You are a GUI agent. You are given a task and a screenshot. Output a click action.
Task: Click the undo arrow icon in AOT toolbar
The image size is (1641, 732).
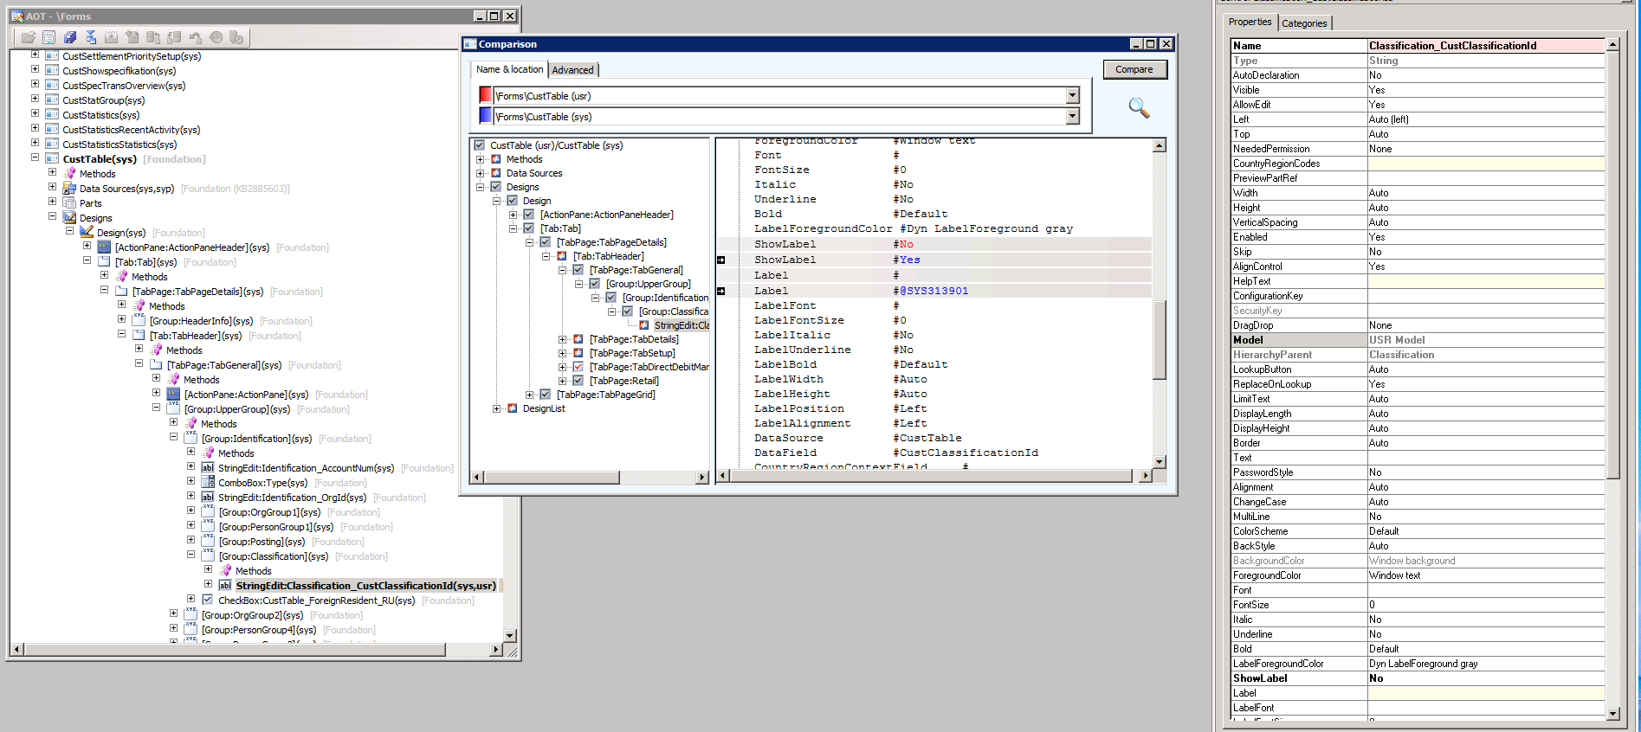pos(195,37)
